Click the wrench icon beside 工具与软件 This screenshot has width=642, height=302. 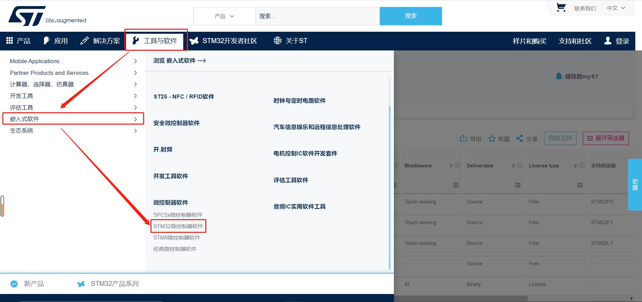pos(135,40)
